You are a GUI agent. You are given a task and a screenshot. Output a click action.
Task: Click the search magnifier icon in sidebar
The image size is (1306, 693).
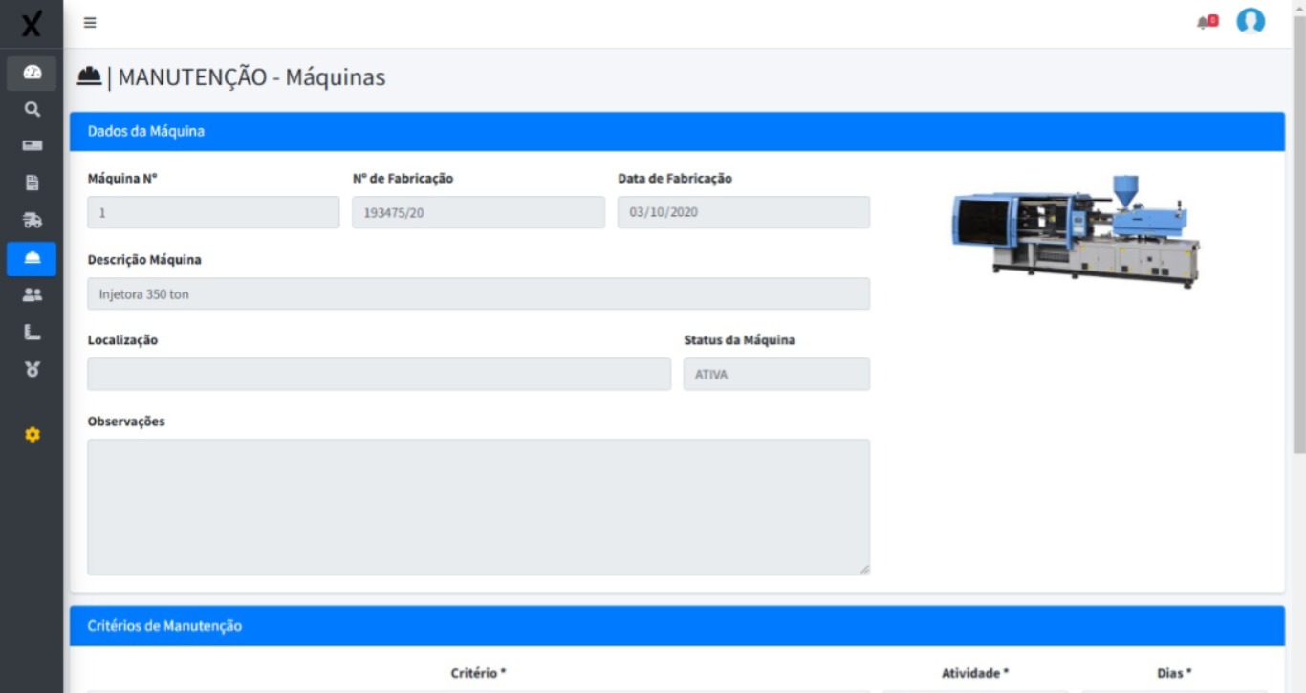tap(32, 110)
